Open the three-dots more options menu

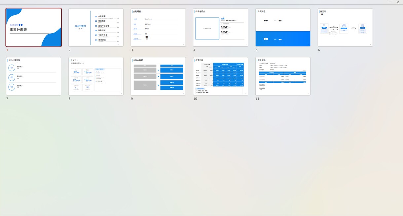pyautogui.click(x=390, y=2)
